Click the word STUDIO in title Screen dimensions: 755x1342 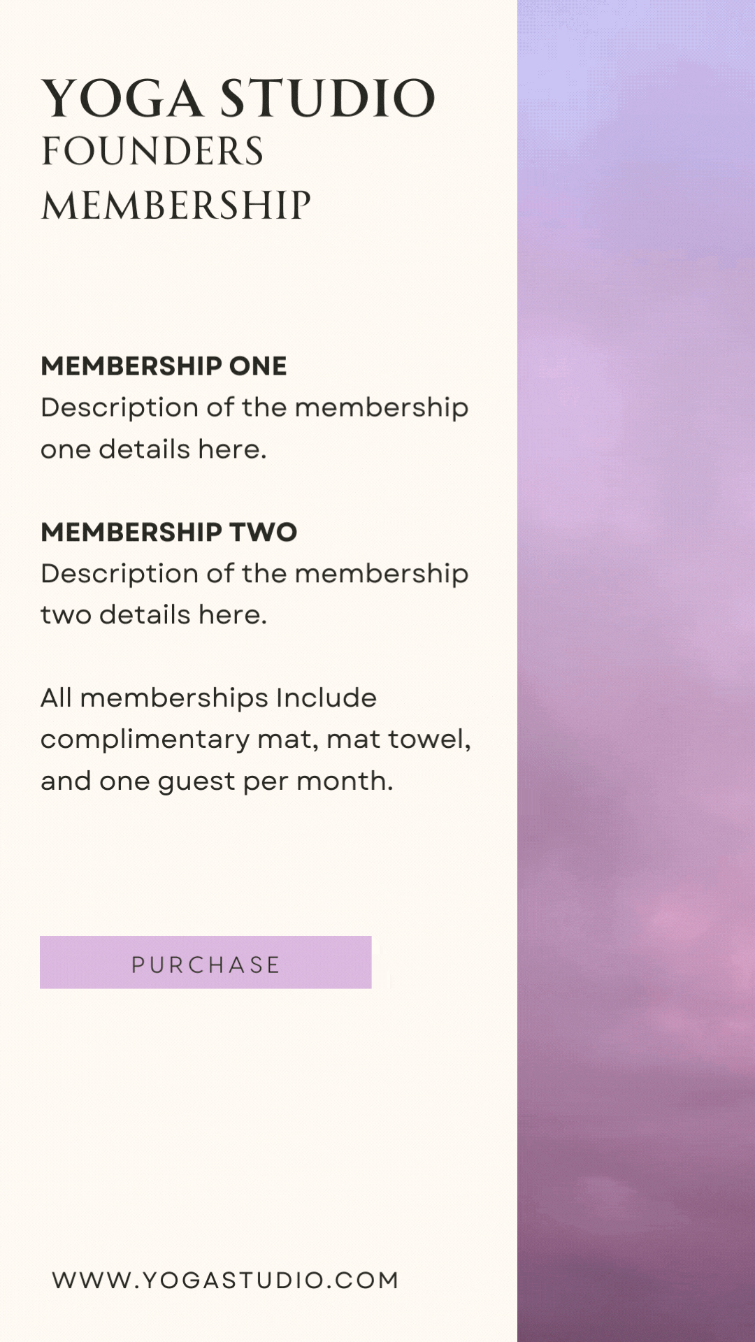(329, 98)
